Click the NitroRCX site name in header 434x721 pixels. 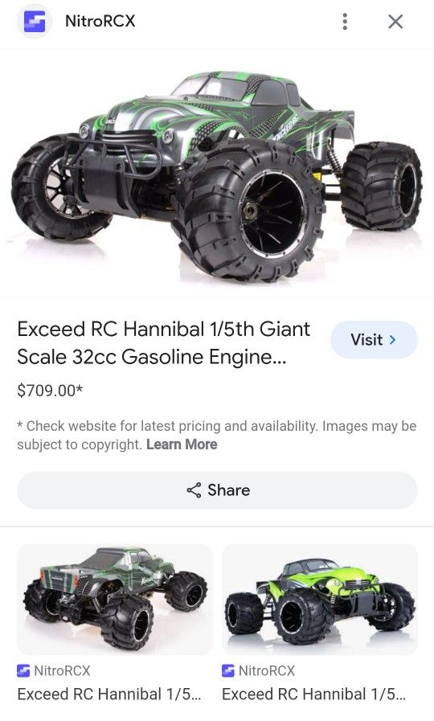100,21
